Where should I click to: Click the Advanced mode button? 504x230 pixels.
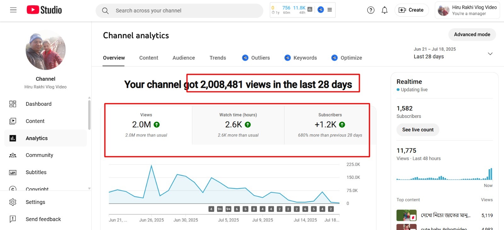[x=472, y=35]
